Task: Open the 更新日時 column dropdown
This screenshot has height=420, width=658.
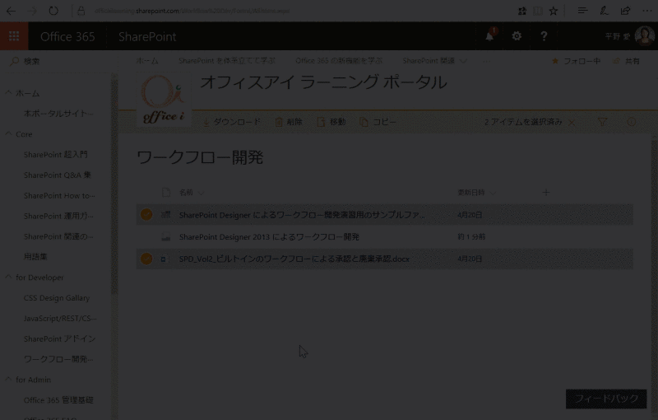Action: pyautogui.click(x=476, y=193)
